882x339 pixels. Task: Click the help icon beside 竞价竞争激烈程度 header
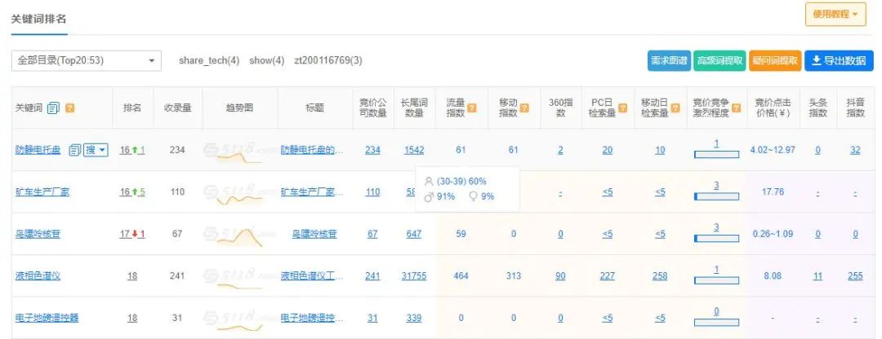(737, 108)
